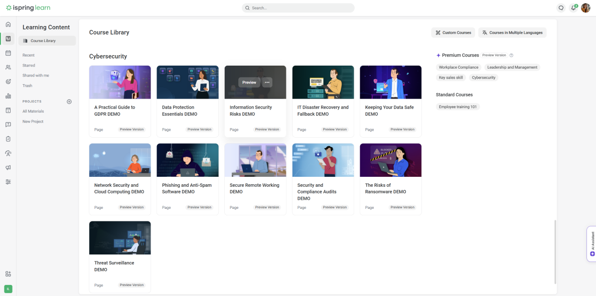The image size is (596, 296).
Task: Filter by Key sales skill tag
Action: 451,78
